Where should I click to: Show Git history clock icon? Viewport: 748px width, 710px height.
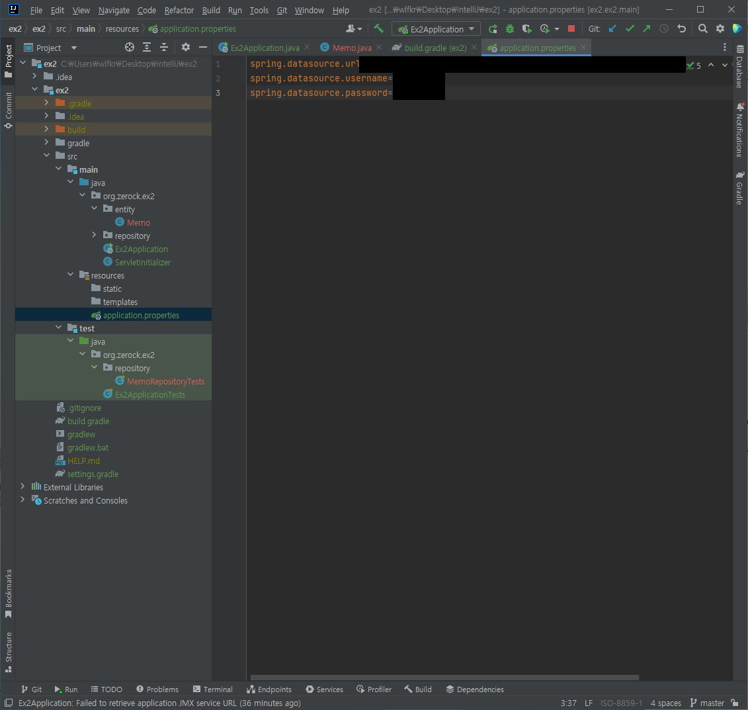point(664,28)
